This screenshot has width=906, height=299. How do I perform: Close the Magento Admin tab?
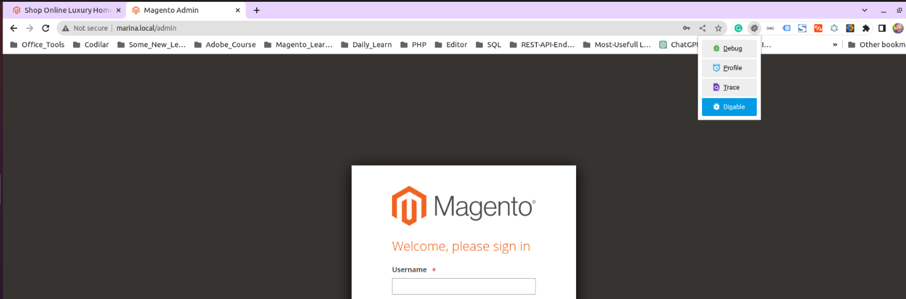[238, 10]
